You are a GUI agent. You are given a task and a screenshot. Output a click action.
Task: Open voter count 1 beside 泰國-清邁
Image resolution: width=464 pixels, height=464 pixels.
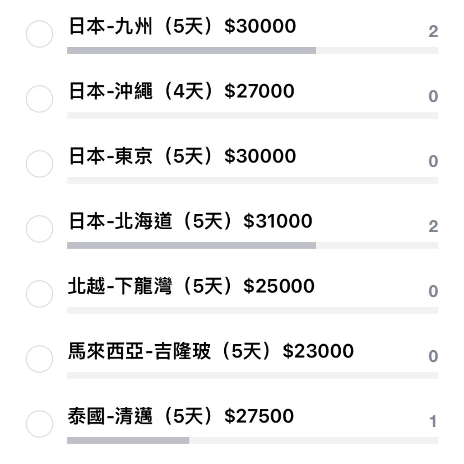(433, 421)
